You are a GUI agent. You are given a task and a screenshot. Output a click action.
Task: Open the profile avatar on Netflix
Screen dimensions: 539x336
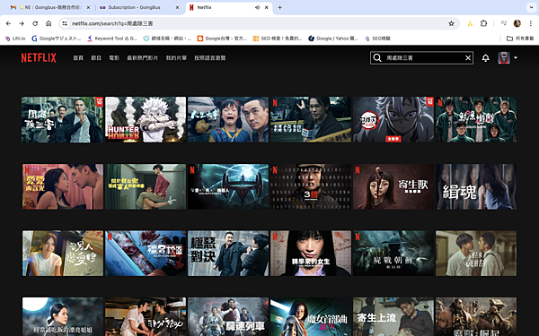tap(504, 58)
